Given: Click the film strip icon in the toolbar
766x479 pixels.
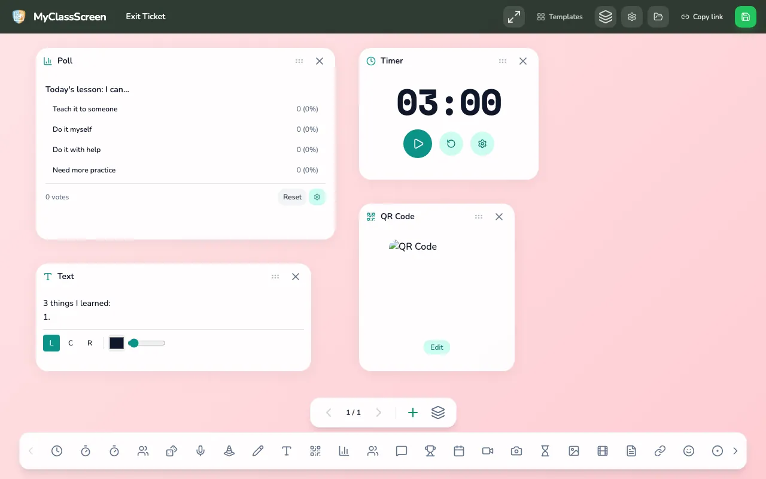Looking at the screenshot, I should [603, 451].
